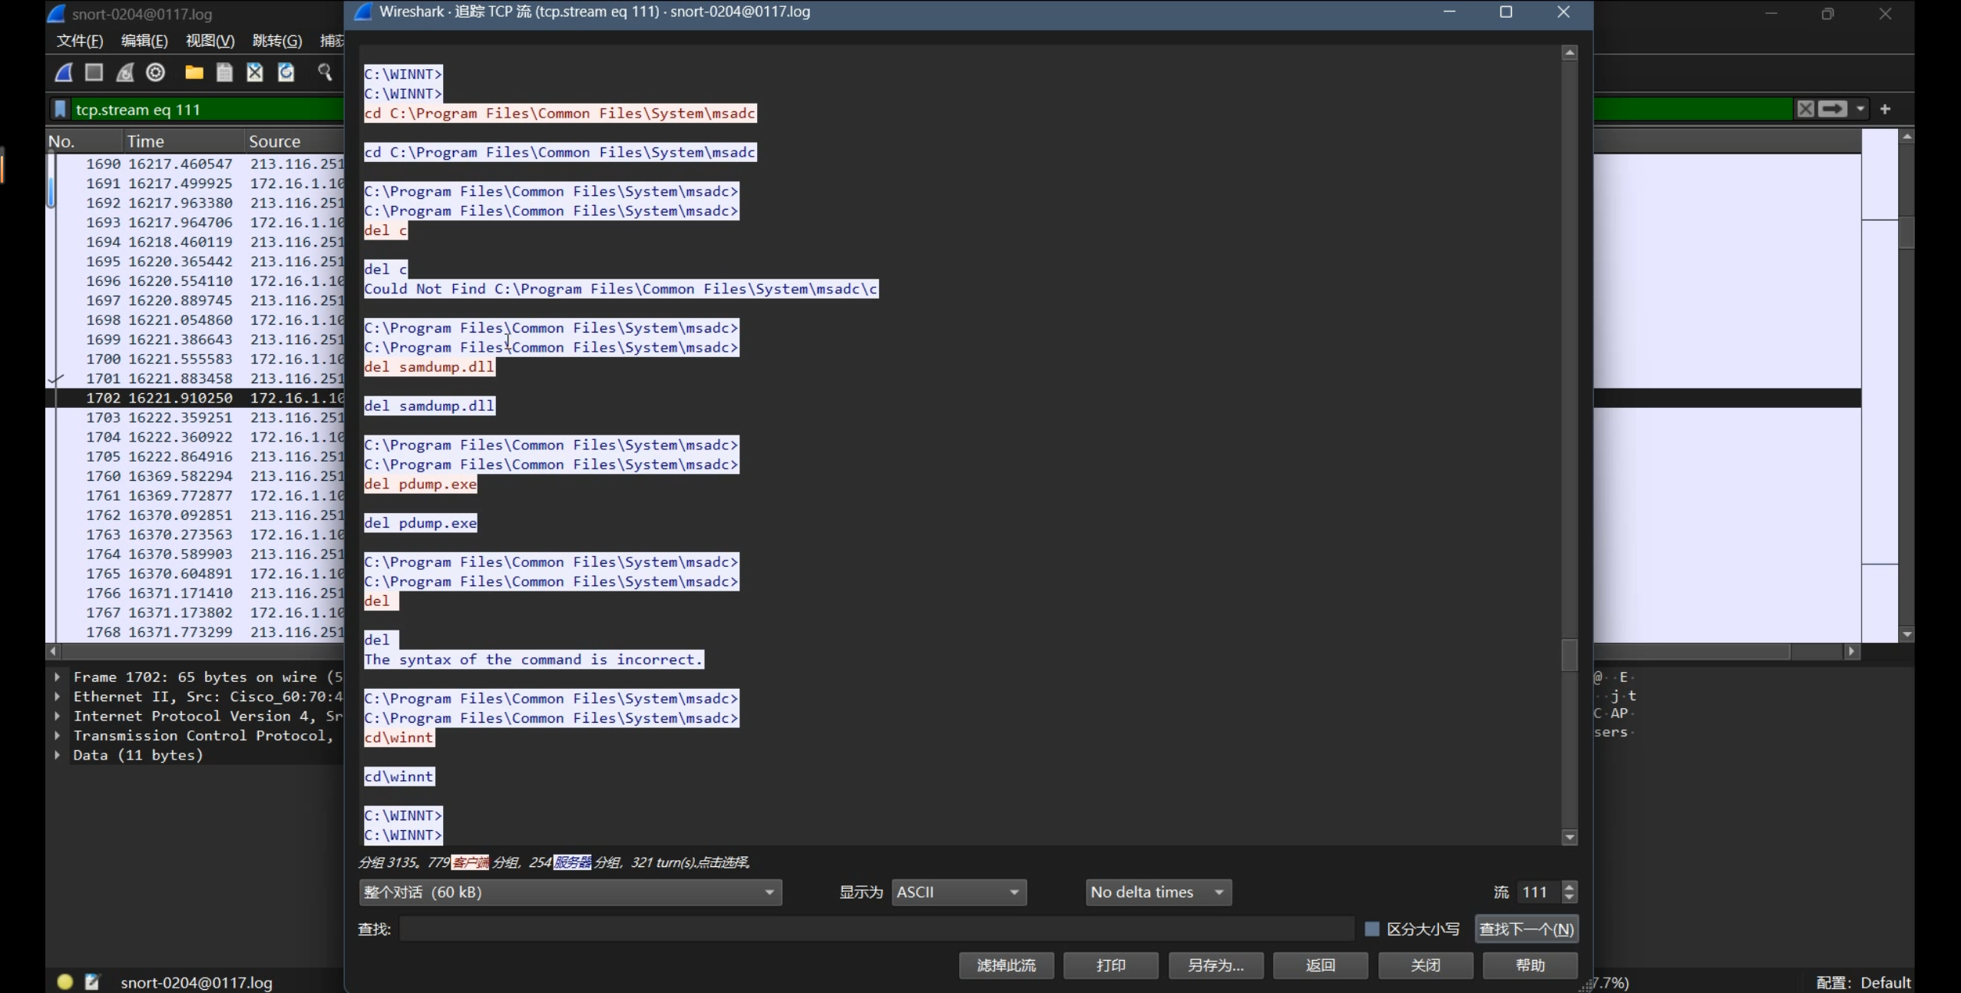Image resolution: width=1961 pixels, height=993 pixels.
Task: Click the open file folder icon
Action: (x=194, y=72)
